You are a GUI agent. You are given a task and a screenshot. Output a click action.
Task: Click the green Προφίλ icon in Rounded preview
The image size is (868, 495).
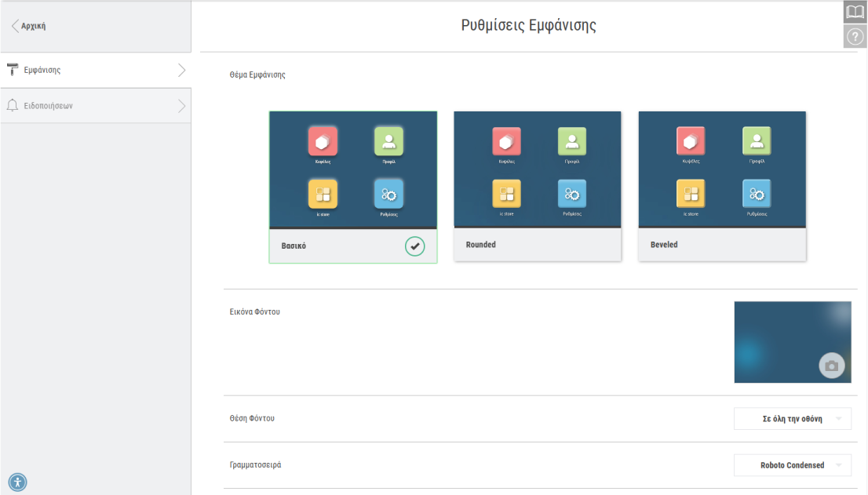572,141
